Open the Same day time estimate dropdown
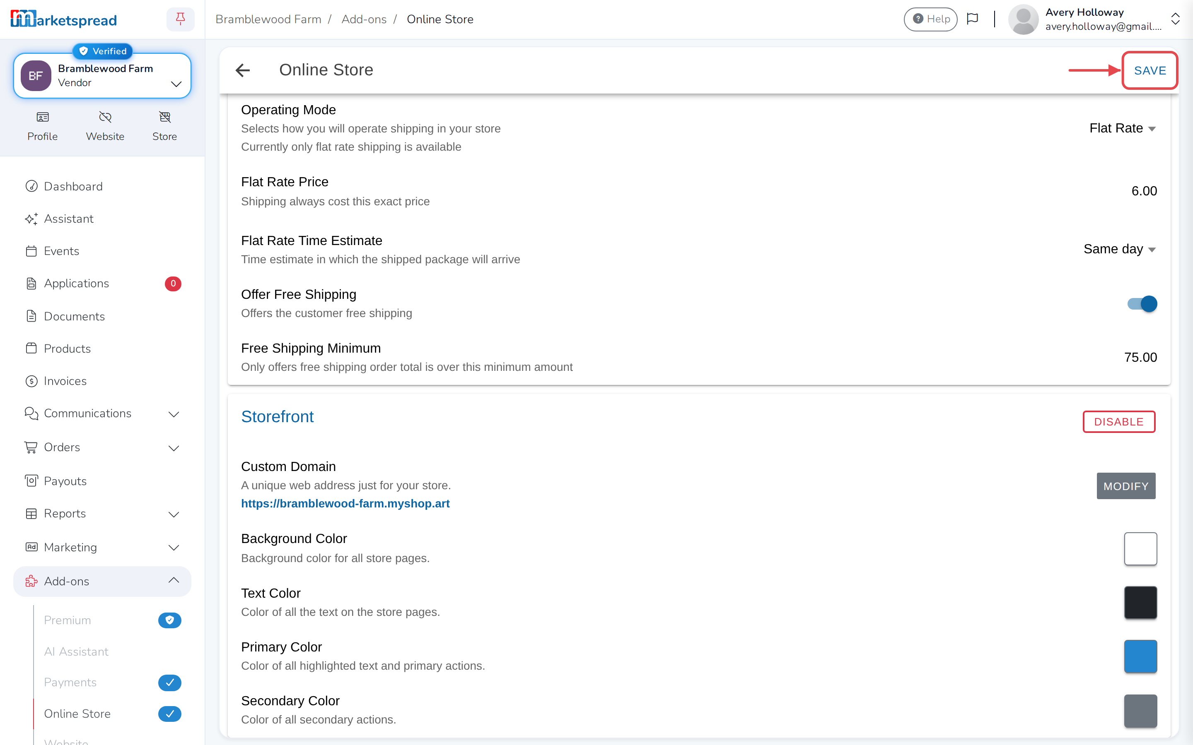This screenshot has height=745, width=1193. click(x=1120, y=249)
